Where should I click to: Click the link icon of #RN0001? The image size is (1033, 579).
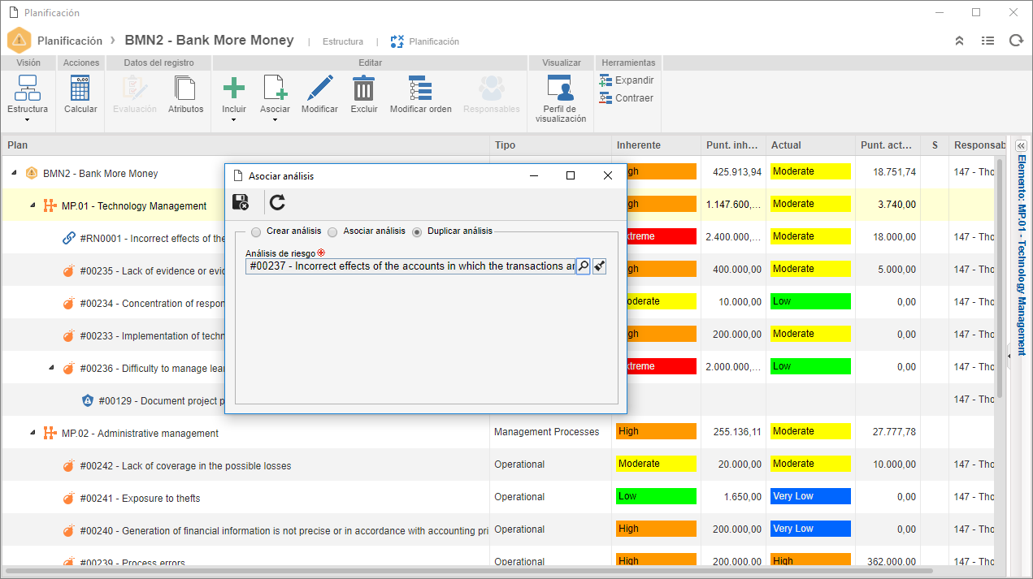(69, 238)
